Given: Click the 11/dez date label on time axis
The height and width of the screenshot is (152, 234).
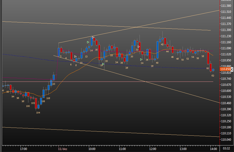Looking at the screenshot, I should coord(63,149).
